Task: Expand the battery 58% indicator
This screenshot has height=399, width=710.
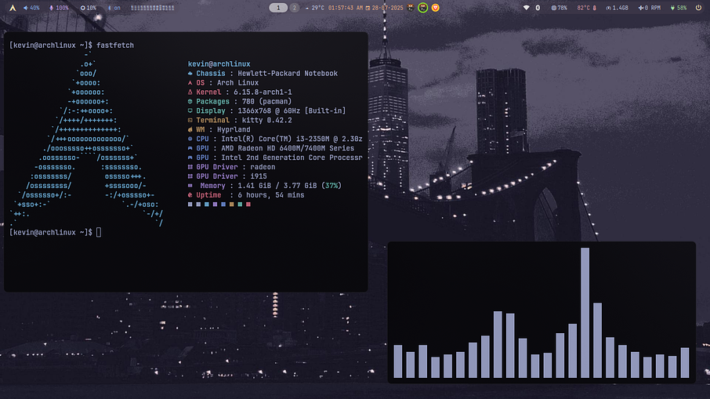Action: tap(677, 8)
